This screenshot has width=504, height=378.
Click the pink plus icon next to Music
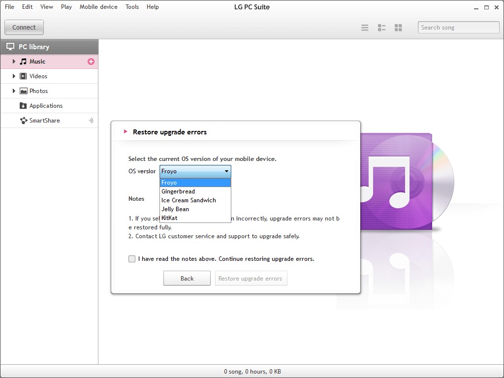click(91, 62)
